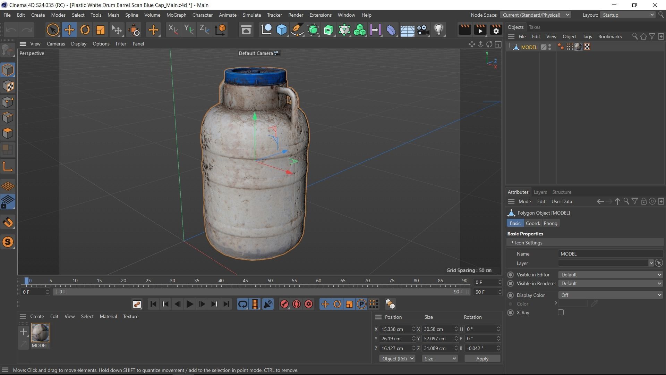Add a Cube primitive object
Screen dimensions: 666x375
tap(282, 30)
